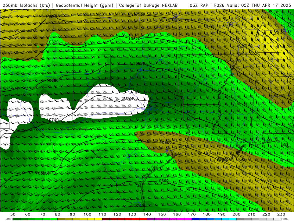Click 'F026 Valid: 05Z THU APR 17 2025'
294x221 pixels.
(252, 5)
